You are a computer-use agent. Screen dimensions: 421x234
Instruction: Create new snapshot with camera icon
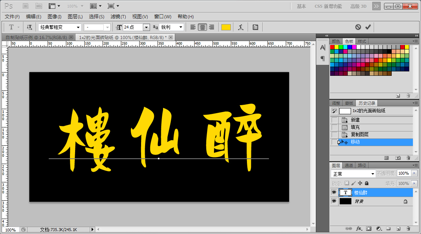398,158
